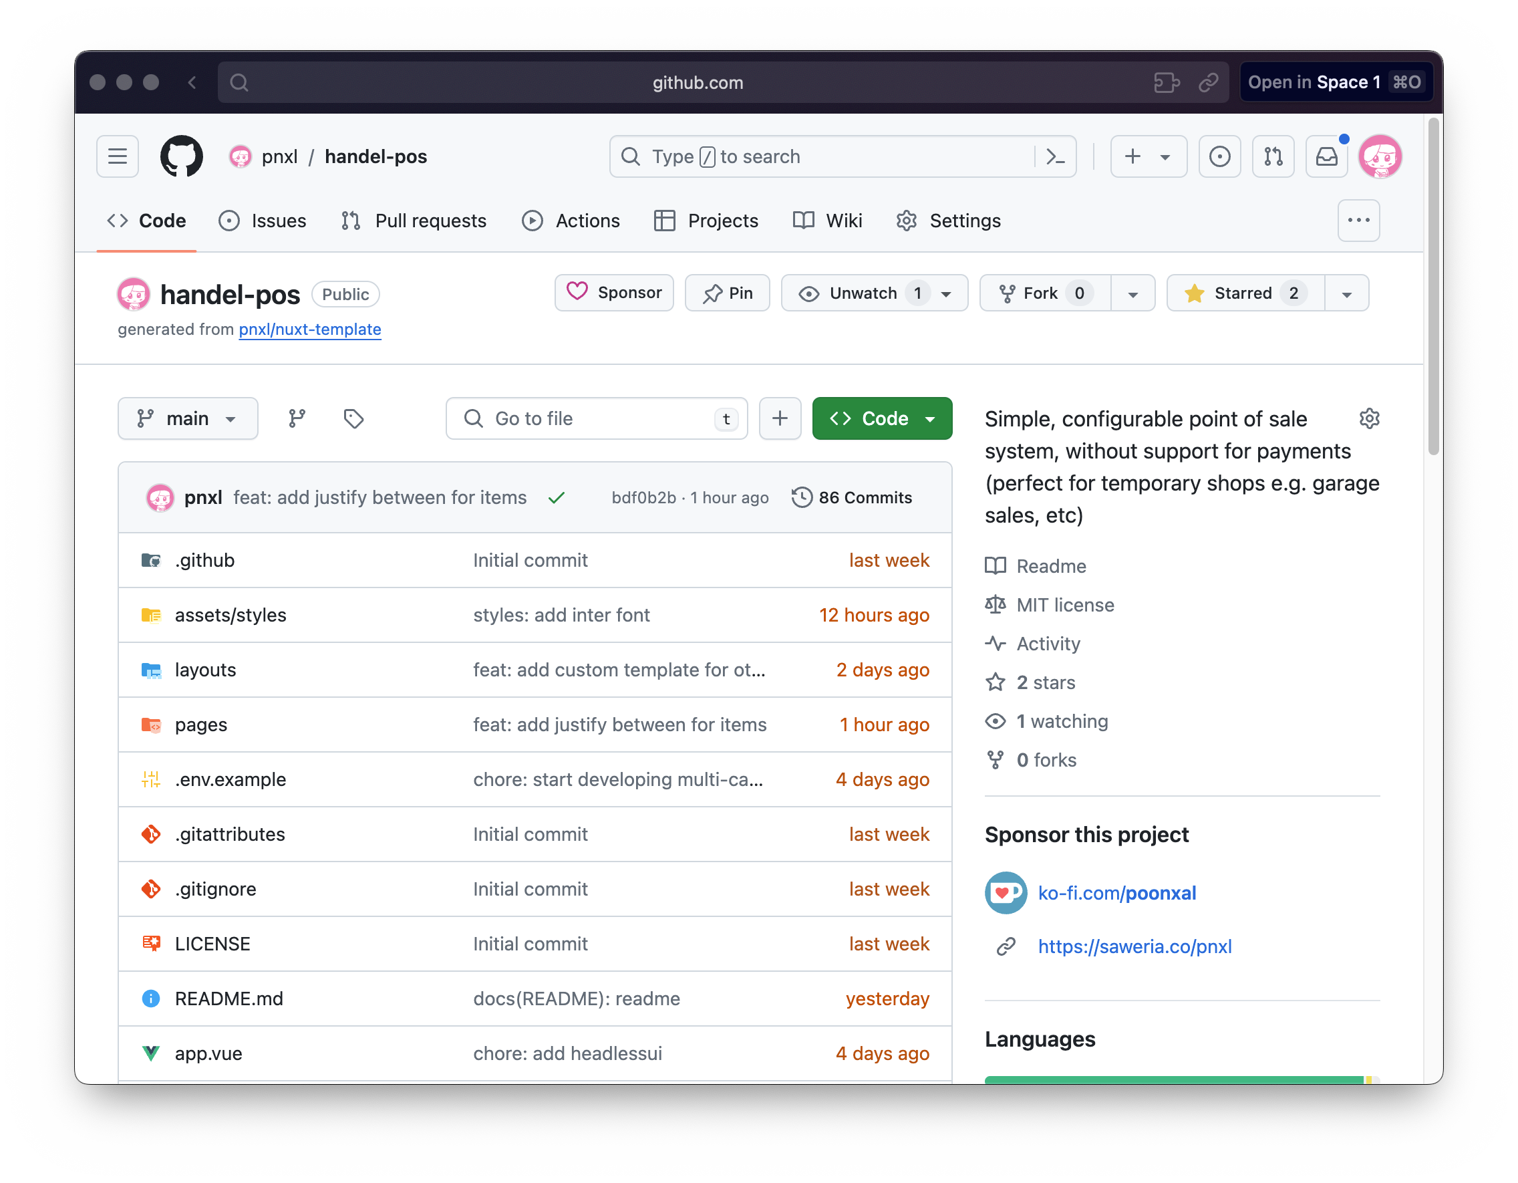This screenshot has height=1183, width=1518.
Task: View branches icon next to main
Action: 297,418
